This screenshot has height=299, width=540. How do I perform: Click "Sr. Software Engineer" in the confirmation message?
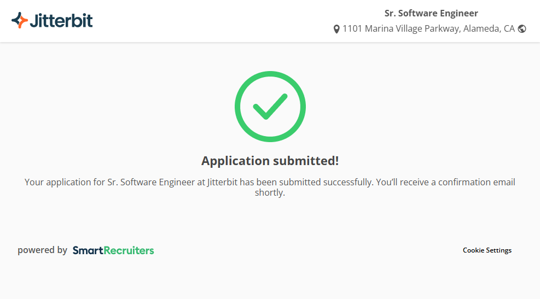pyautogui.click(x=150, y=182)
